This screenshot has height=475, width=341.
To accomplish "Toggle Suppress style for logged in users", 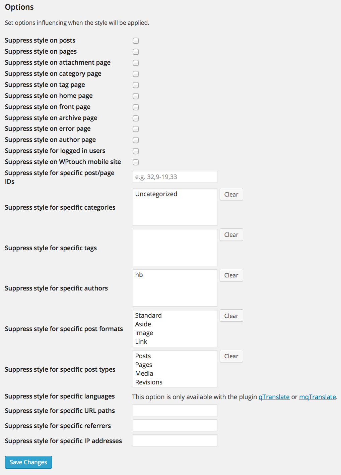I will pyautogui.click(x=136, y=151).
